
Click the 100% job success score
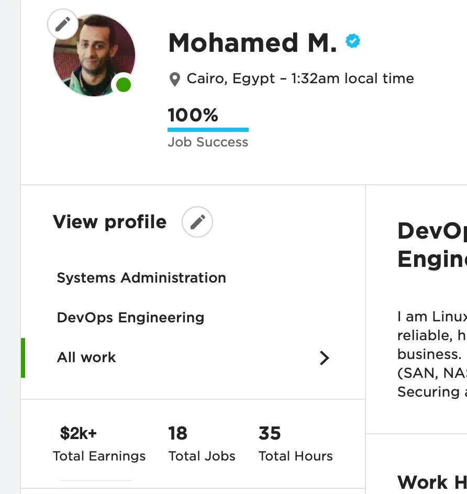[193, 115]
